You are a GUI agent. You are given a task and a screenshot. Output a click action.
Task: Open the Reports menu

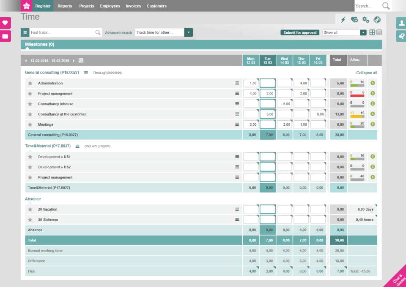[x=65, y=6]
